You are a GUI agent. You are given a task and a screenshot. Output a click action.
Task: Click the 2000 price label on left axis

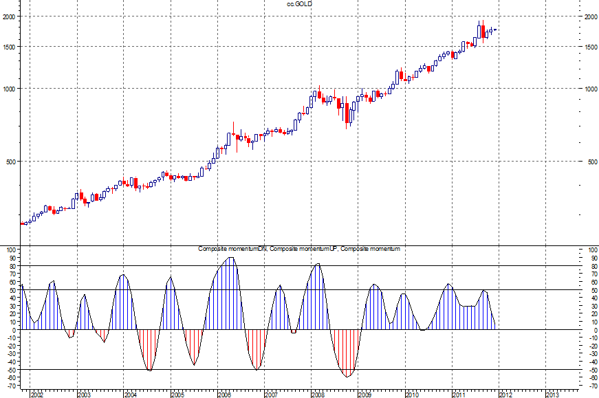pyautogui.click(x=9, y=16)
